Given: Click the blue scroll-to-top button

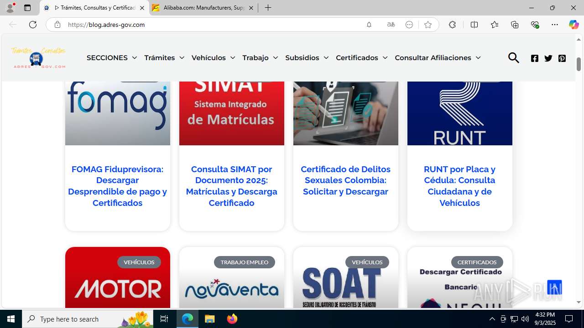Looking at the screenshot, I should pyautogui.click(x=554, y=287).
